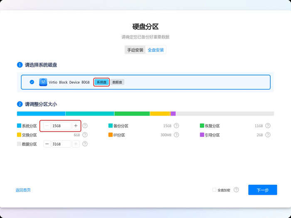Click the gray data segment of partition bar
The image size is (291, 218).
point(225,114)
